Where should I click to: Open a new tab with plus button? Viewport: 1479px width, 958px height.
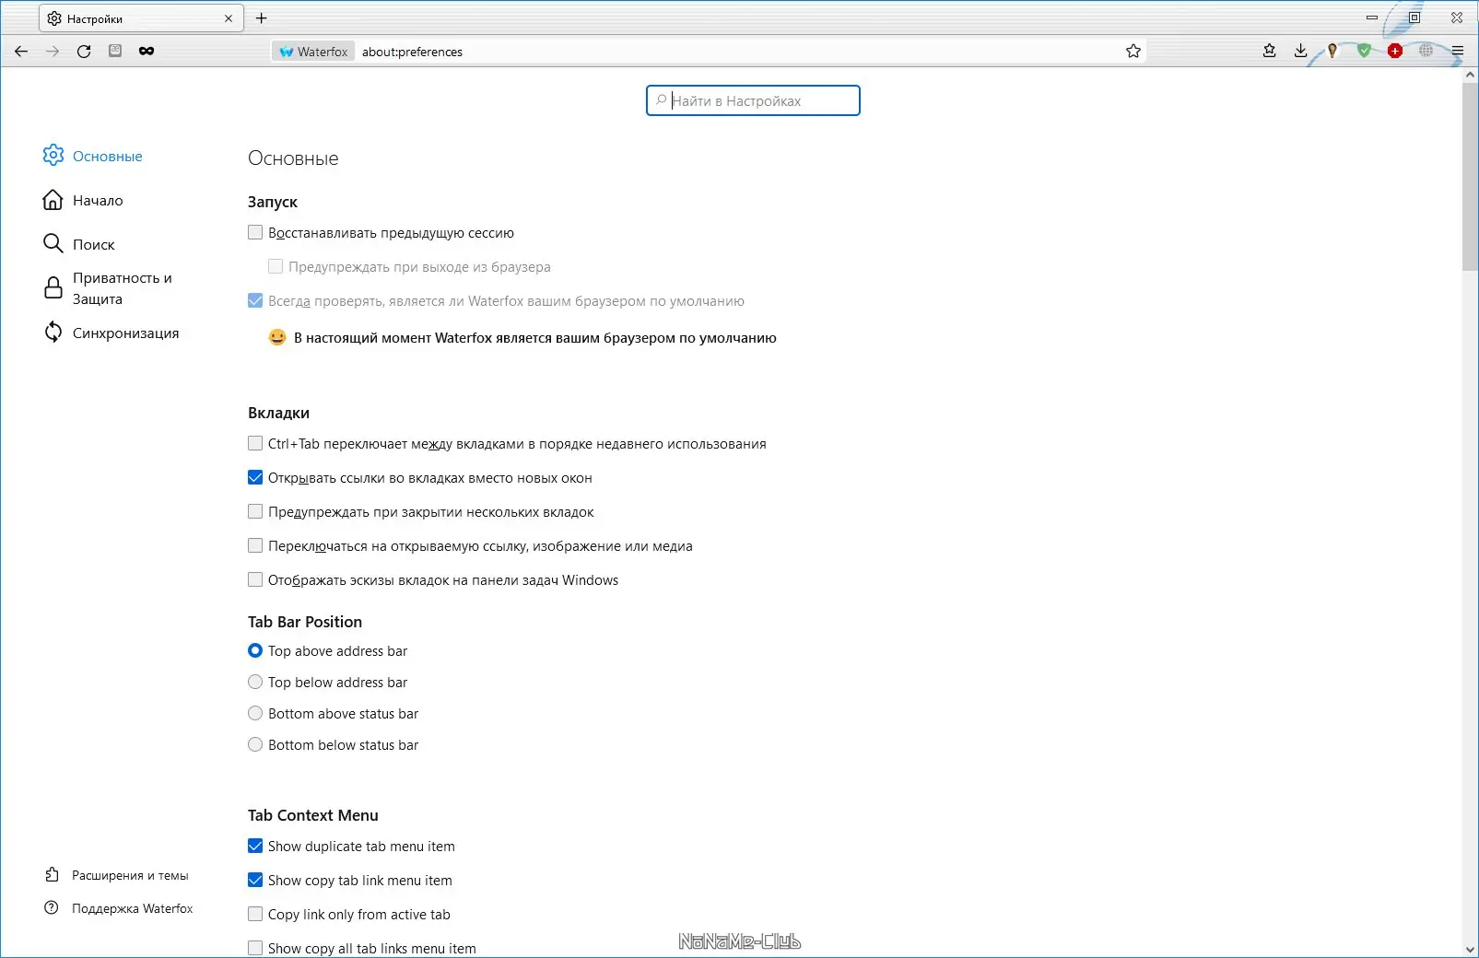coord(262,18)
